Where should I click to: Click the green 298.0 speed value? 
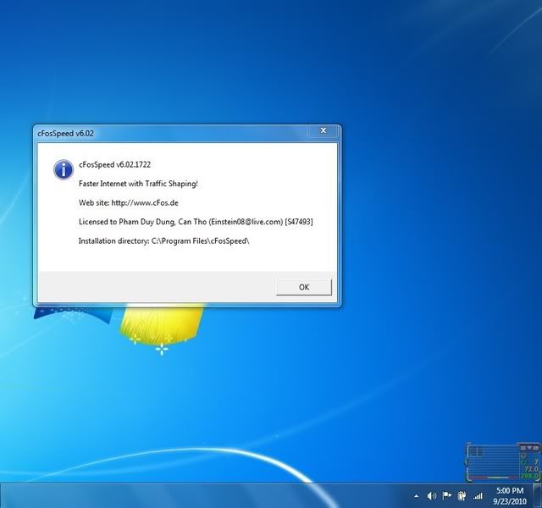click(530, 476)
